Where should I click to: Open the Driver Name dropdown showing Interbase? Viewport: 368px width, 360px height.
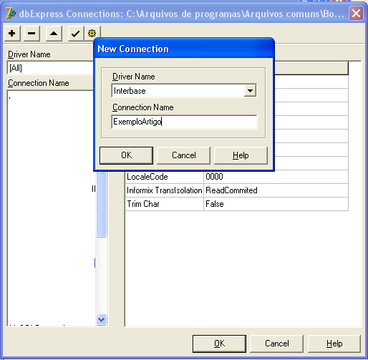pyautogui.click(x=250, y=91)
